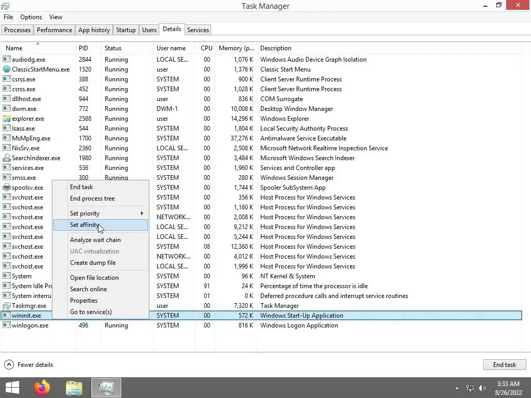Click the winlogon.exe process icon

[x=6, y=325]
